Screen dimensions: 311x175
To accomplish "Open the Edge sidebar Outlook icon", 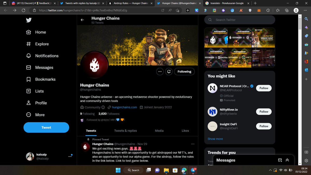I will 306,70.
